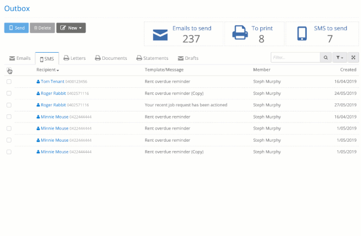This screenshot has height=236, width=361.
Task: Click the grey Delete button
Action: [x=42, y=28]
